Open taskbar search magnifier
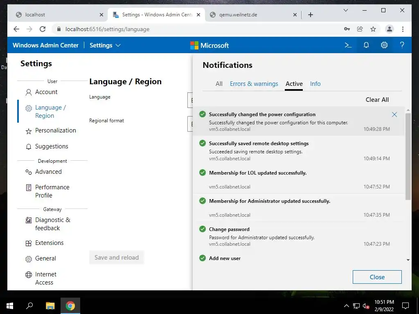 pyautogui.click(x=29, y=306)
